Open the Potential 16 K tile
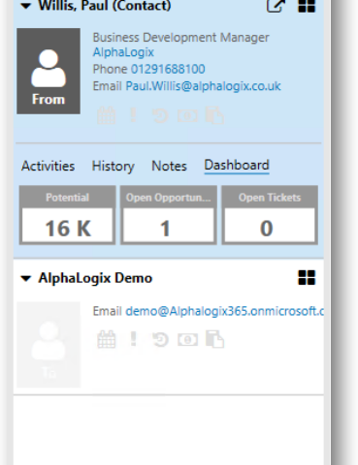 pyautogui.click(x=67, y=215)
